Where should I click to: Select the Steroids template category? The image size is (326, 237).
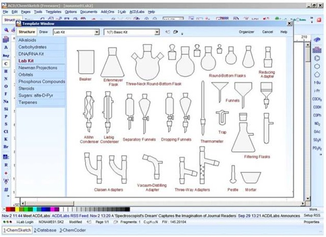41,88
